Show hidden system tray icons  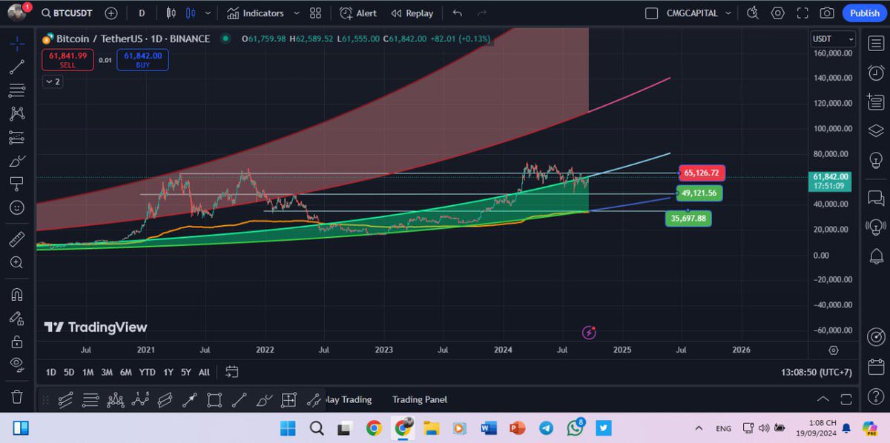tap(699, 428)
